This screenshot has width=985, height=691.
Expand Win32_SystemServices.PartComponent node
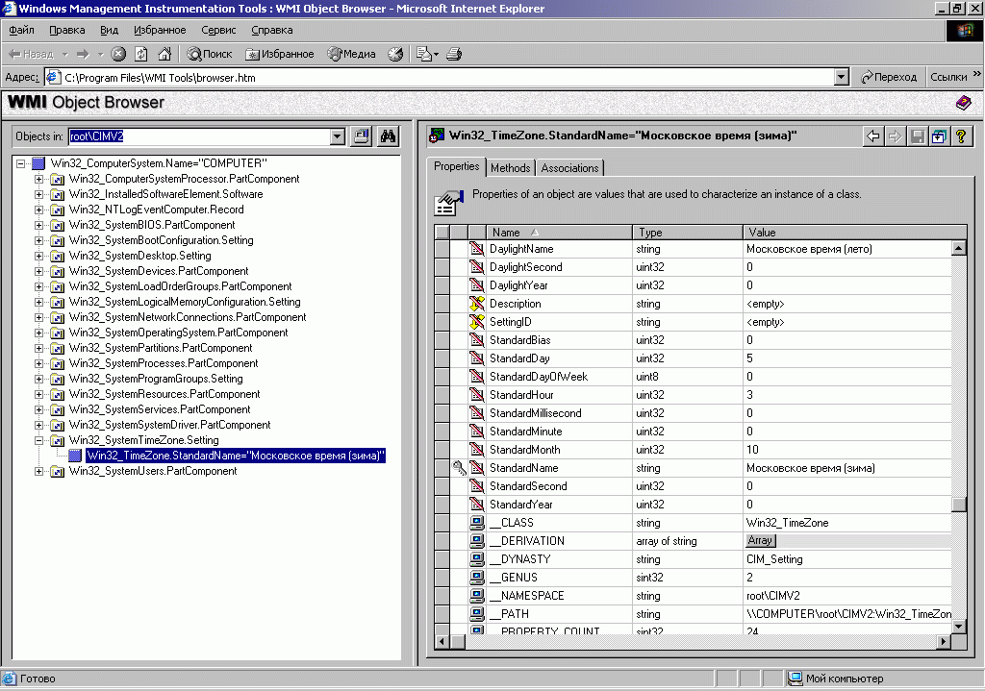pos(38,409)
